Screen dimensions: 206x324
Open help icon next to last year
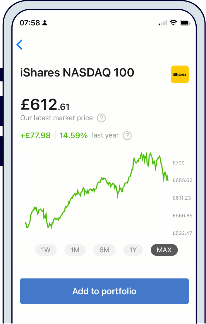(x=127, y=136)
